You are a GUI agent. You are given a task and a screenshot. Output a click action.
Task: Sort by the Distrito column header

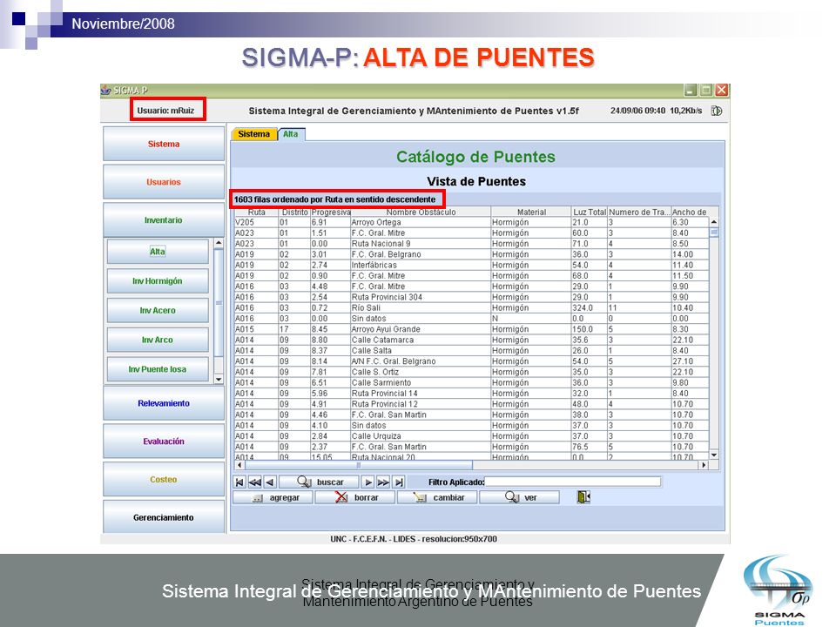tap(295, 212)
